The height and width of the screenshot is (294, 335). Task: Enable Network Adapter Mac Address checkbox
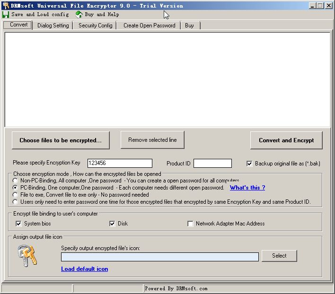point(190,224)
